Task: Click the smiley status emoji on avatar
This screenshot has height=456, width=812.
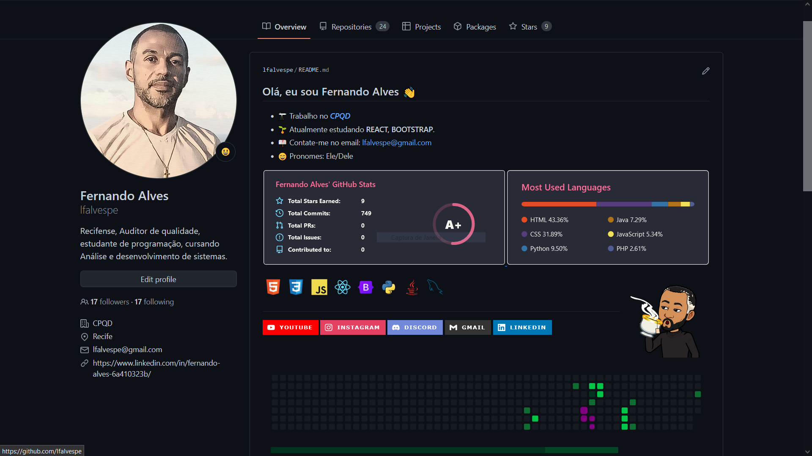Action: click(x=225, y=152)
